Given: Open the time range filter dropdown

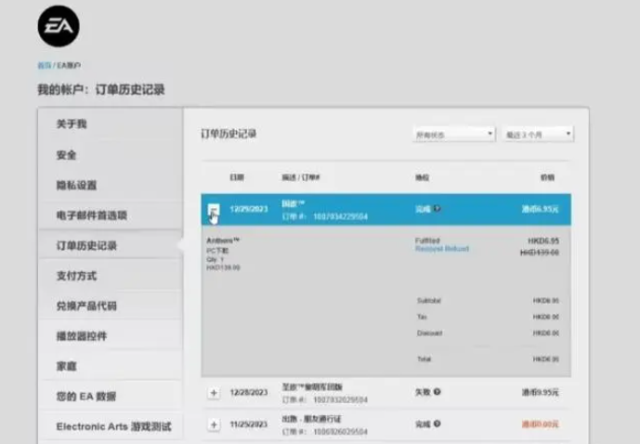Looking at the screenshot, I should [538, 135].
